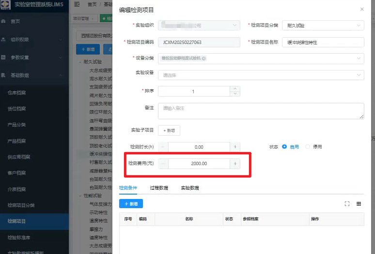Click the 新增 button for 实验子项目

169,130
